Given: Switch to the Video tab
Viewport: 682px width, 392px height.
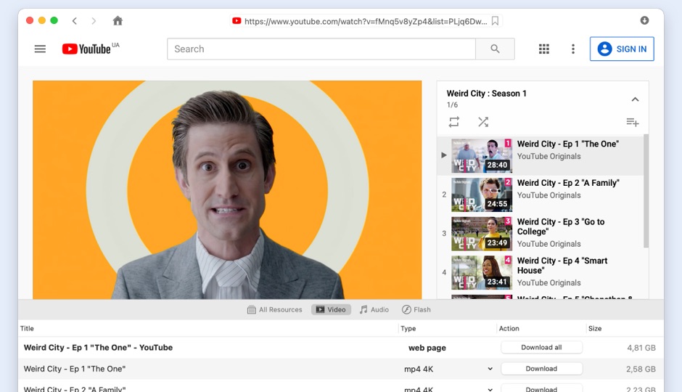Looking at the screenshot, I should point(331,310).
